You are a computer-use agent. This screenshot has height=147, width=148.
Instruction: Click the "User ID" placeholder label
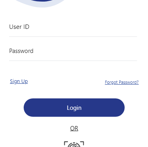(19, 27)
